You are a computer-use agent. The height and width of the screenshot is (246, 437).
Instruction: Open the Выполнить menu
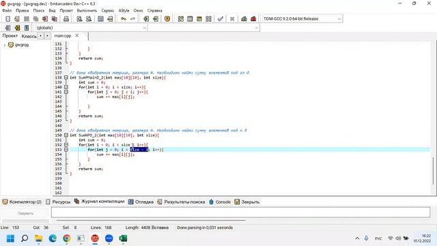pyautogui.click(x=87, y=10)
